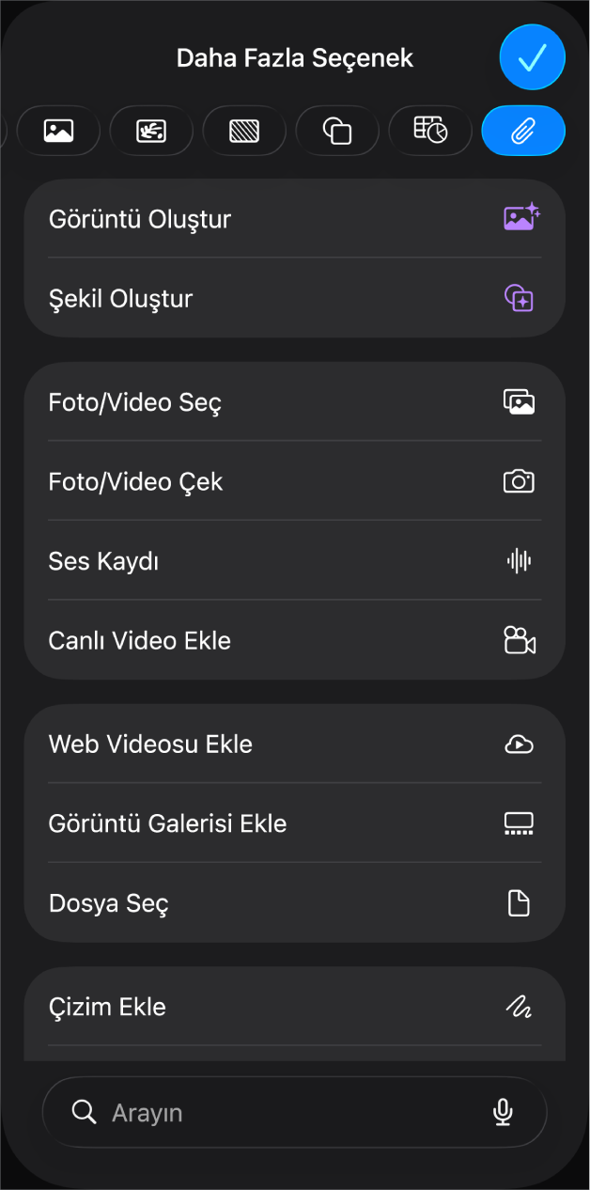Choose Çizim Ekle scribble icon
Screen dimensions: 590x1190
click(x=519, y=1007)
